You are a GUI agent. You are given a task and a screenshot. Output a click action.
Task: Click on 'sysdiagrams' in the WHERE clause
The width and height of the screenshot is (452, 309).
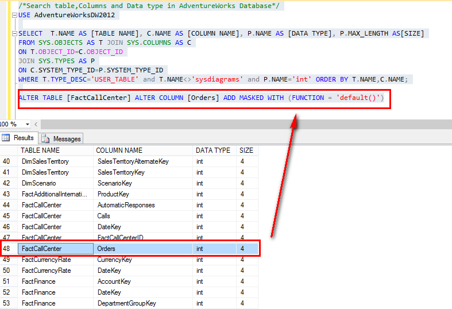[217, 80]
